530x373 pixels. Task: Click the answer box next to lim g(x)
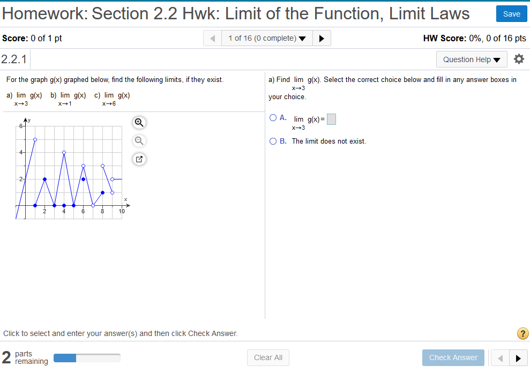(331, 119)
